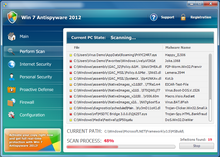Open the Registration link
This screenshot has width=220, height=157.
click(x=201, y=17)
